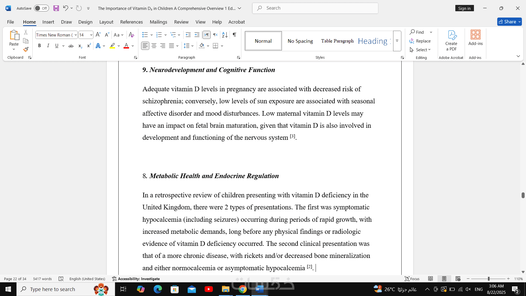The image size is (526, 296).
Task: Click the zoom level slider
Action: [488, 279]
